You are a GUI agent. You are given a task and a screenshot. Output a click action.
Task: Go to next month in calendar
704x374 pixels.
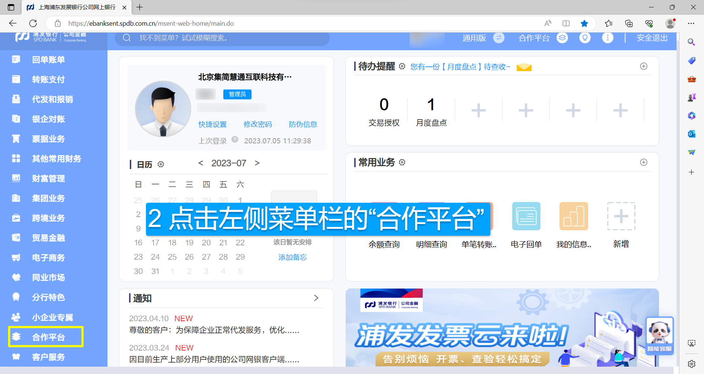[257, 163]
